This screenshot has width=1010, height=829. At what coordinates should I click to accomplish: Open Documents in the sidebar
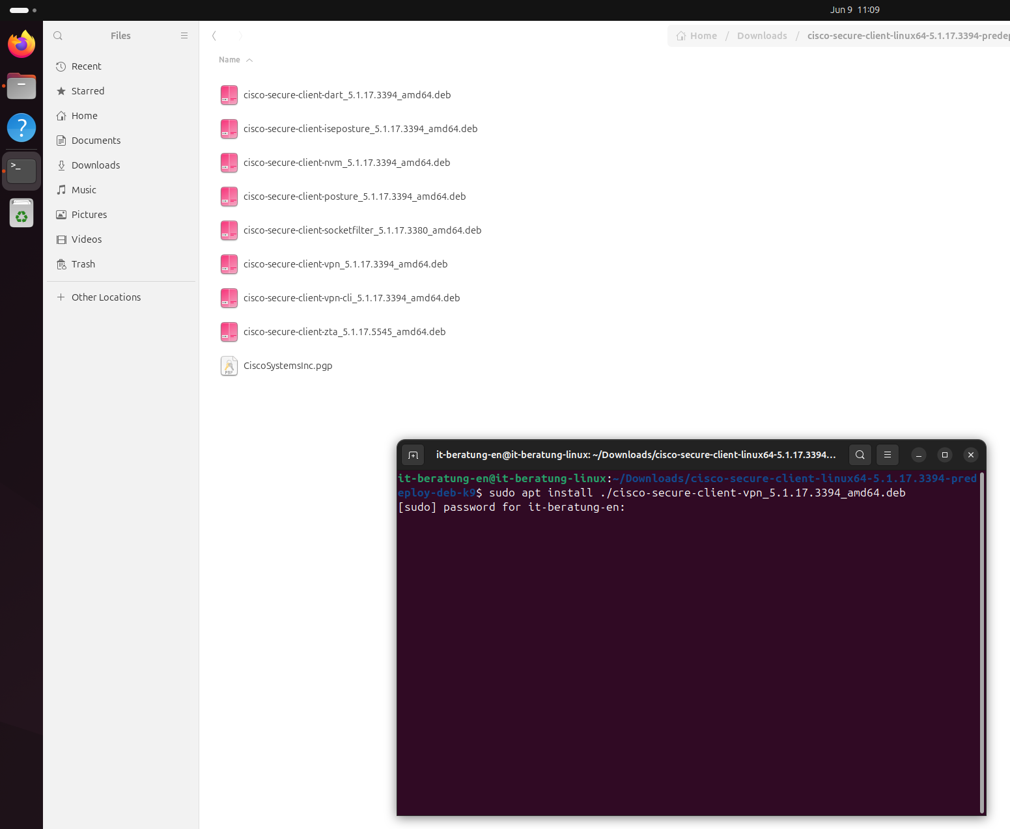coord(121,141)
